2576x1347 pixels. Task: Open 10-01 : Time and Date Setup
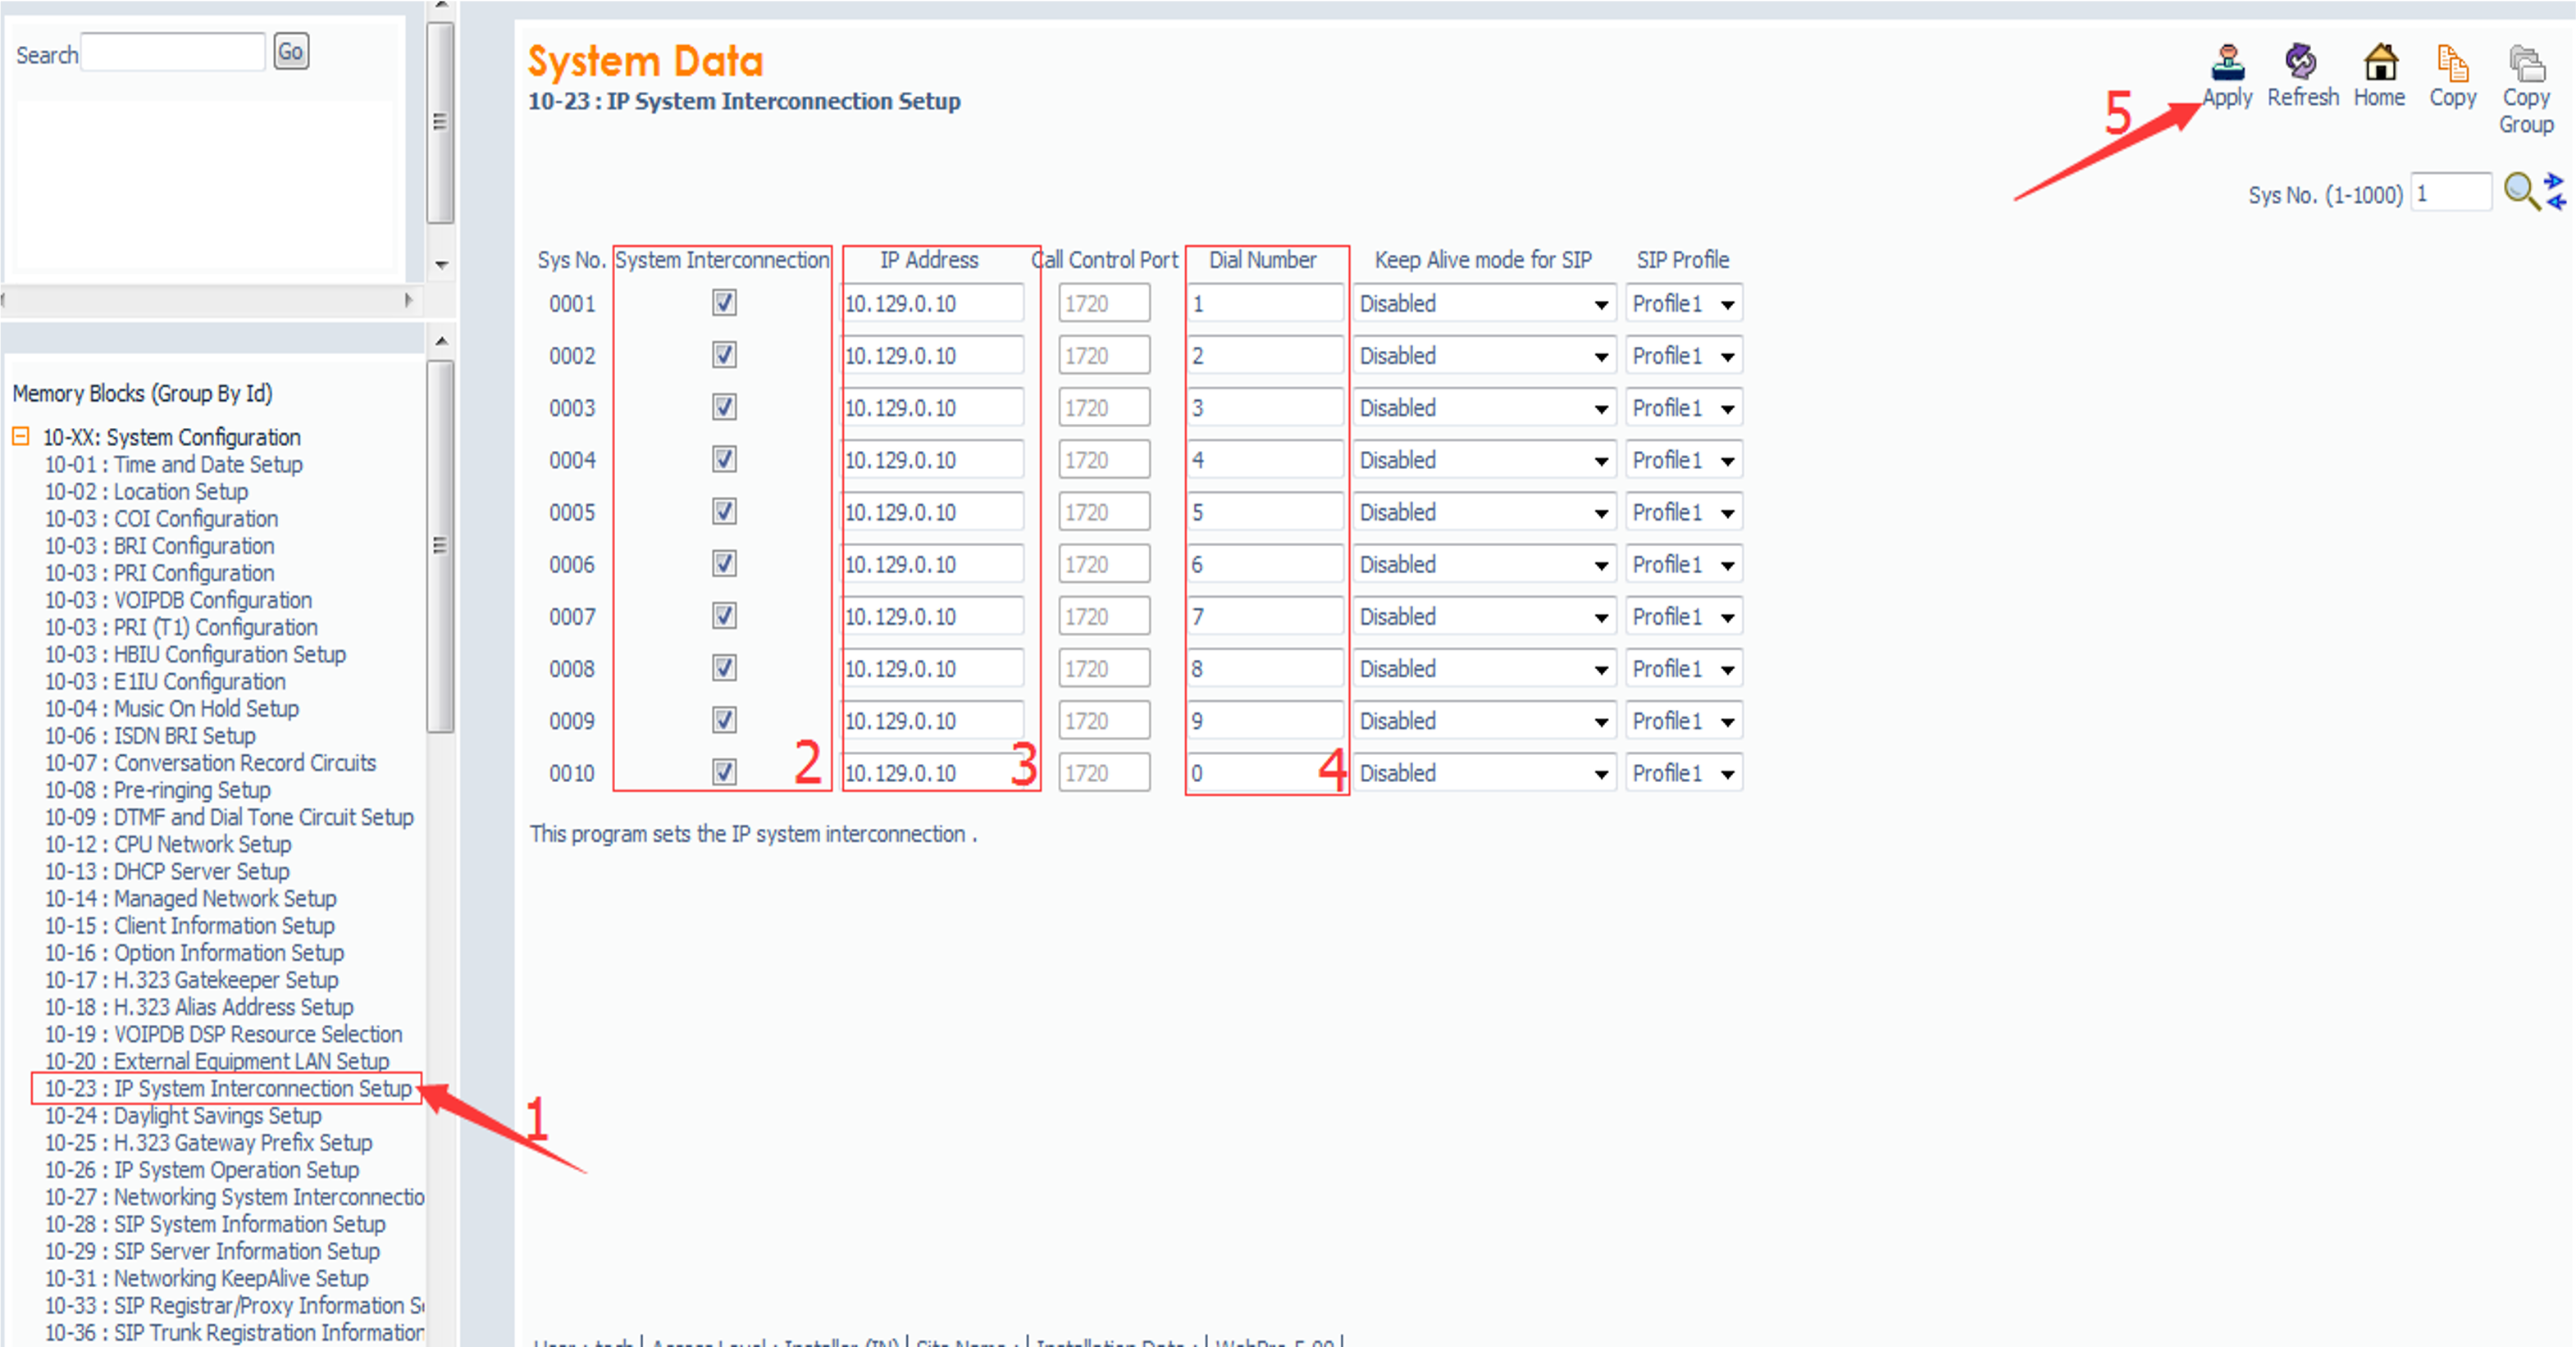point(174,464)
